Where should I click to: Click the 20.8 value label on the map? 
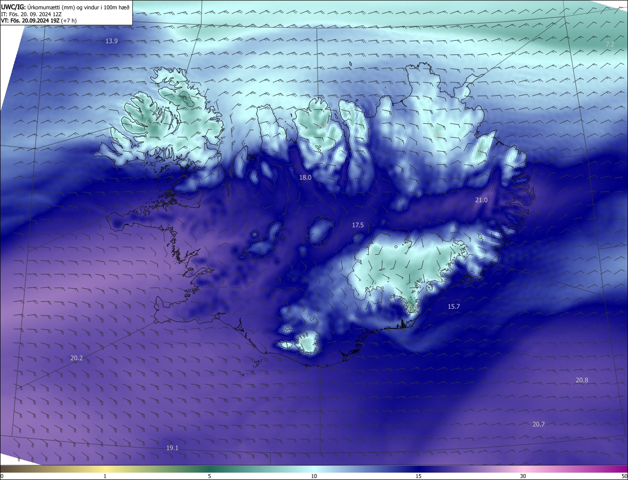click(582, 380)
